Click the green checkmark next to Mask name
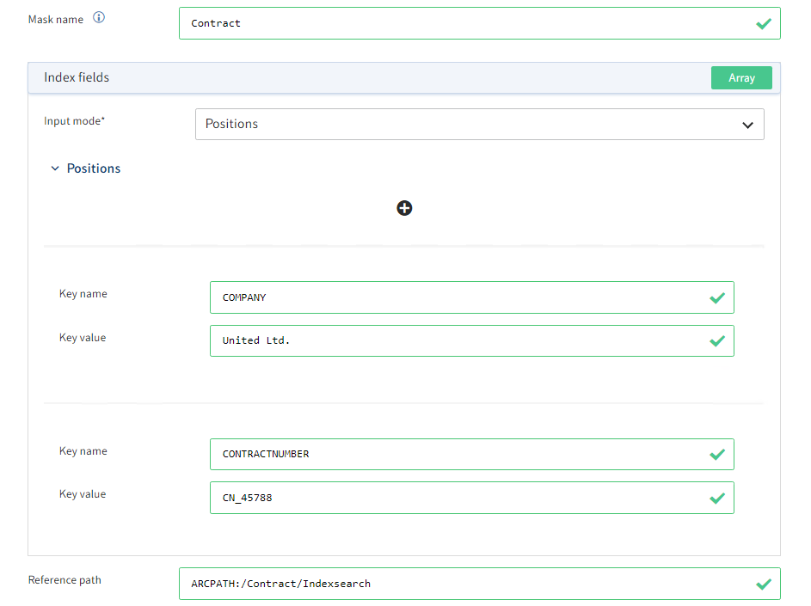The width and height of the screenshot is (811, 606). pyautogui.click(x=764, y=23)
